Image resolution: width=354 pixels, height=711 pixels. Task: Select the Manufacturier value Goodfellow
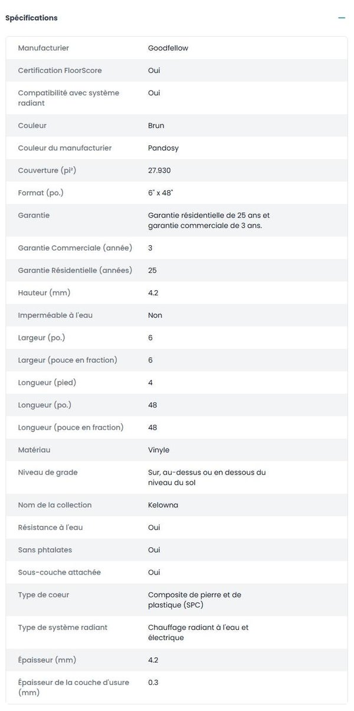(x=168, y=48)
